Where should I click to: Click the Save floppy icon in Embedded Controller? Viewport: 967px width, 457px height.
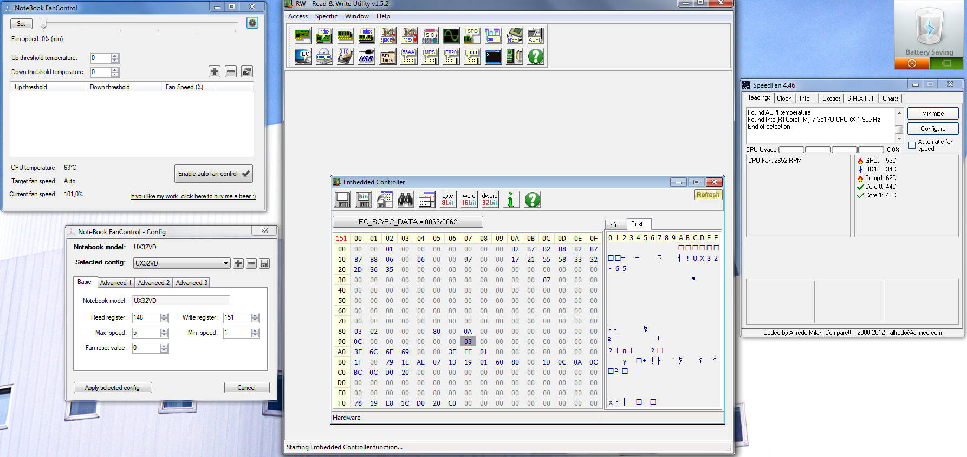(x=342, y=200)
